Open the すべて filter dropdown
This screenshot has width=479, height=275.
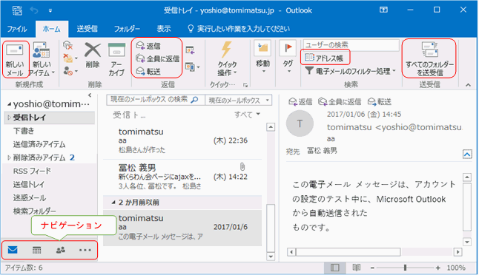(x=247, y=115)
